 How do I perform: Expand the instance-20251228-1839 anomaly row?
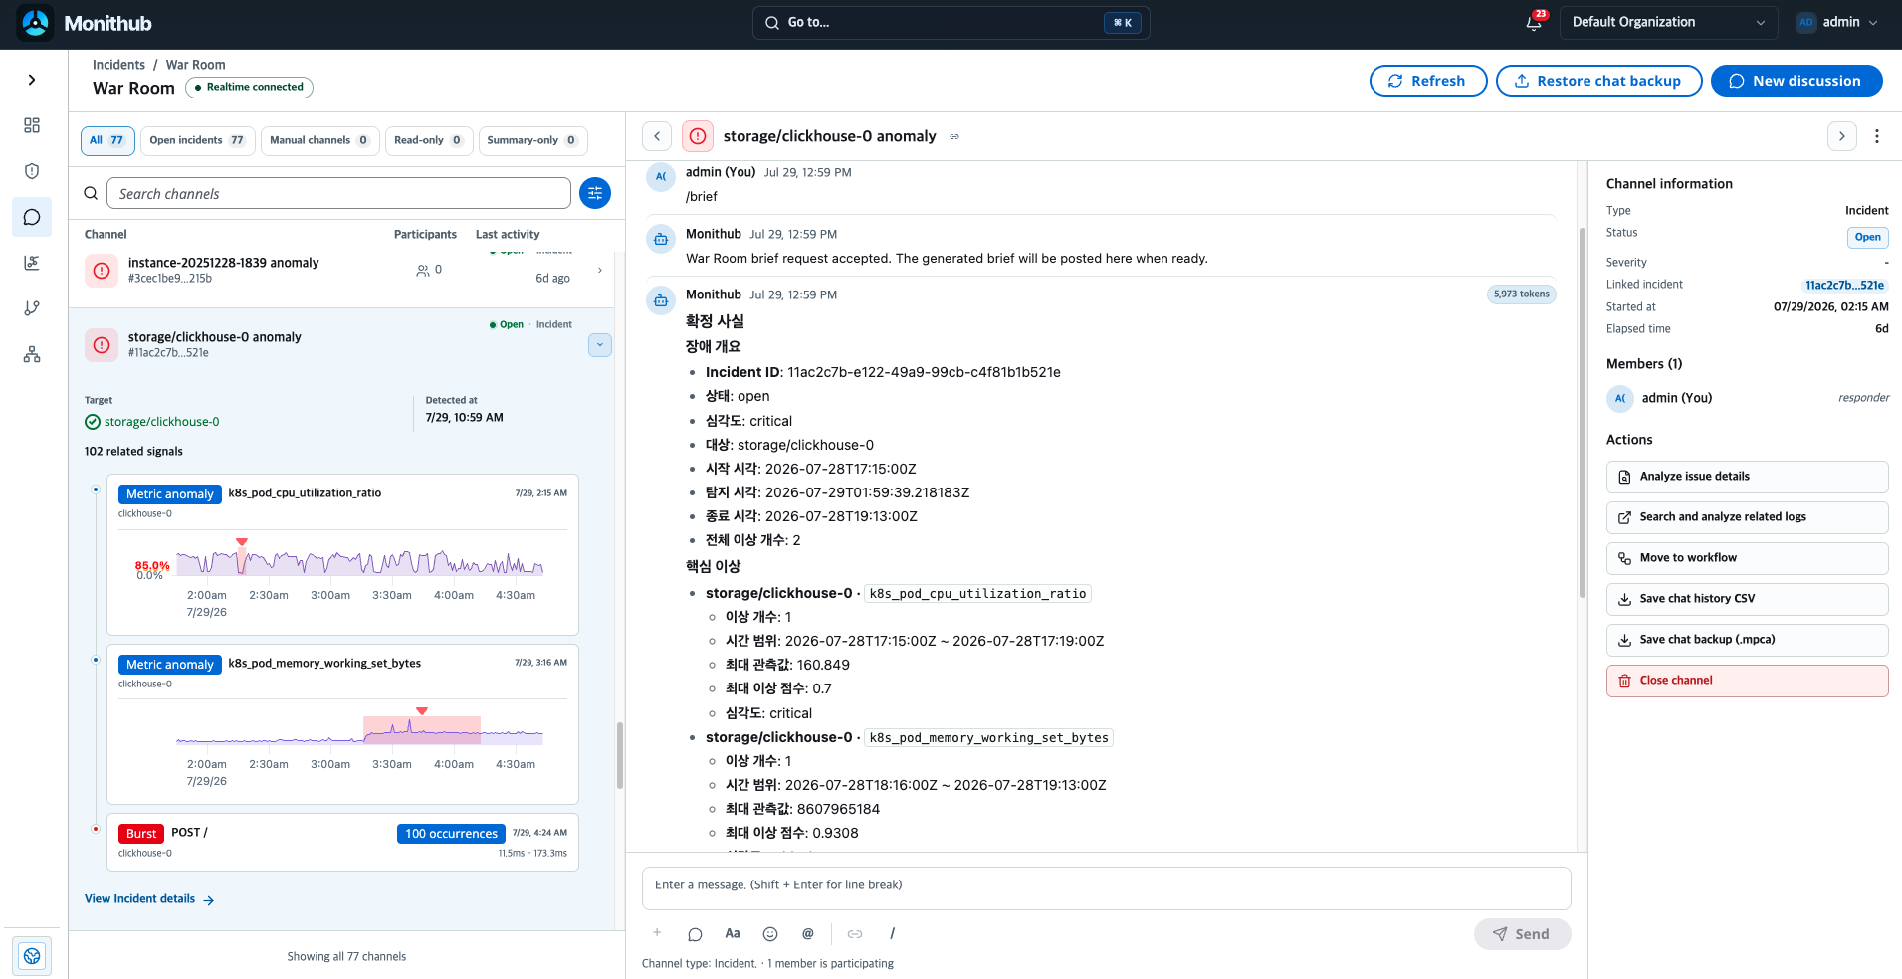click(x=599, y=270)
